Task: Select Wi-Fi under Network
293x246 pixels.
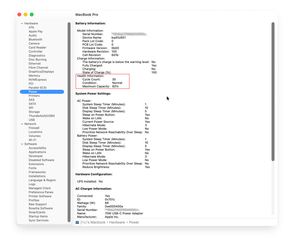Action: pyautogui.click(x=32, y=140)
